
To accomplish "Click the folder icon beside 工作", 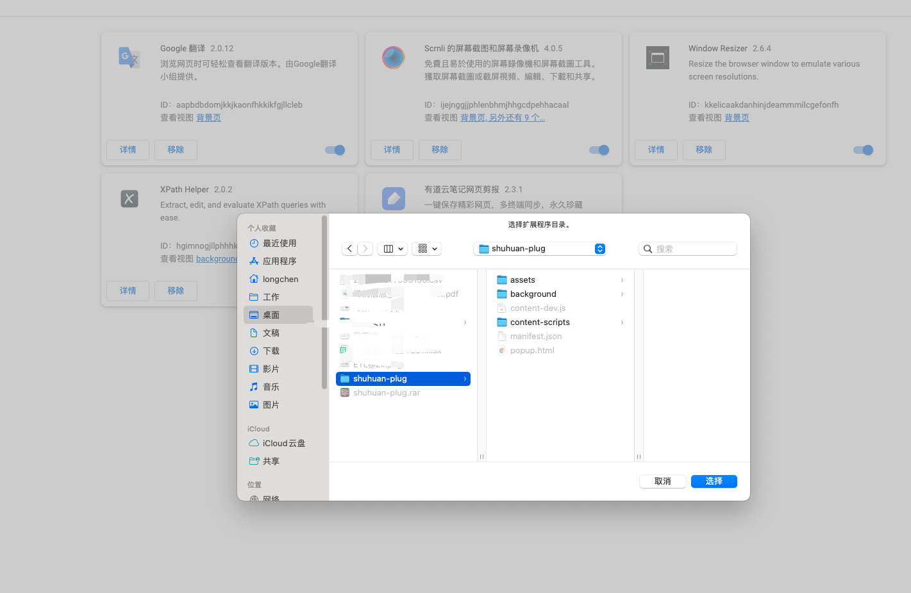I will [x=254, y=297].
